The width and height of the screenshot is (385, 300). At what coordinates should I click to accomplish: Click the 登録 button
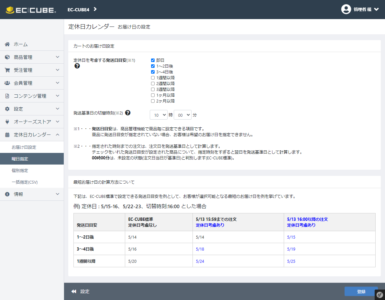[361, 291]
